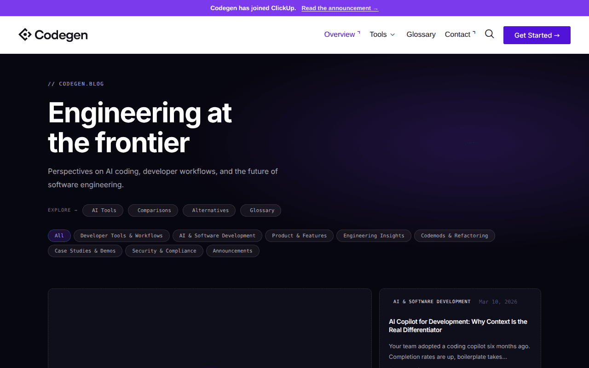
Task: Filter by Engineering Insights
Action: (374, 236)
